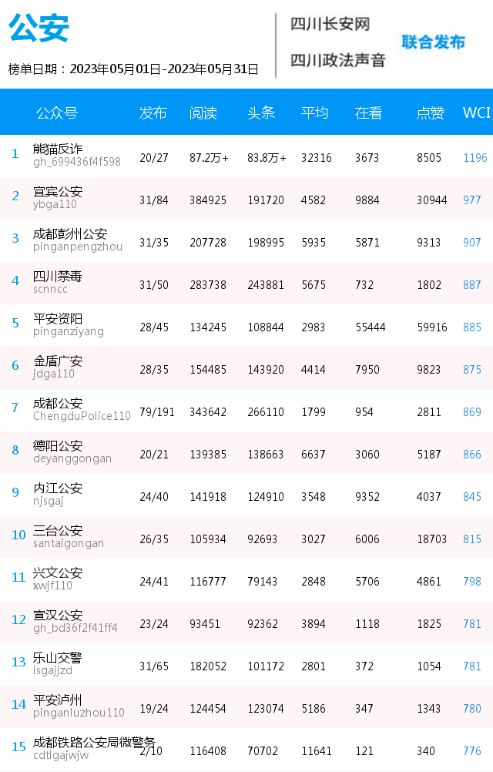Open the 乐山交警 account name

click(58, 657)
